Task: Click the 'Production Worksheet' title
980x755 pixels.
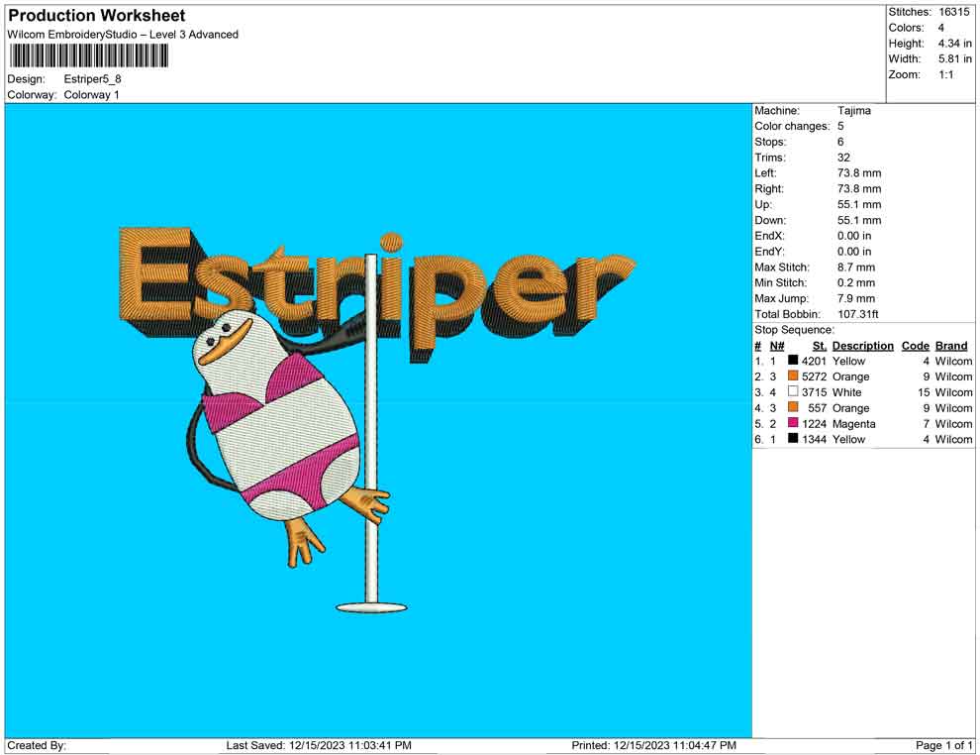Action: pyautogui.click(x=97, y=16)
